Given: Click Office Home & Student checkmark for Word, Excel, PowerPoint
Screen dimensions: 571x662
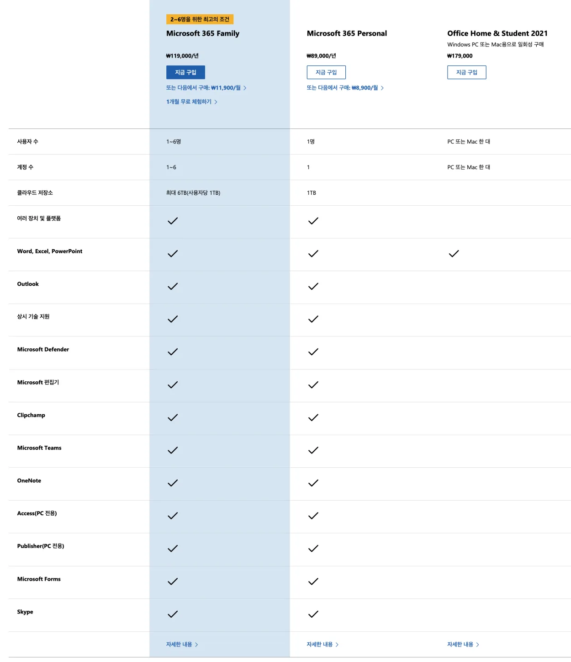Looking at the screenshot, I should click(454, 254).
